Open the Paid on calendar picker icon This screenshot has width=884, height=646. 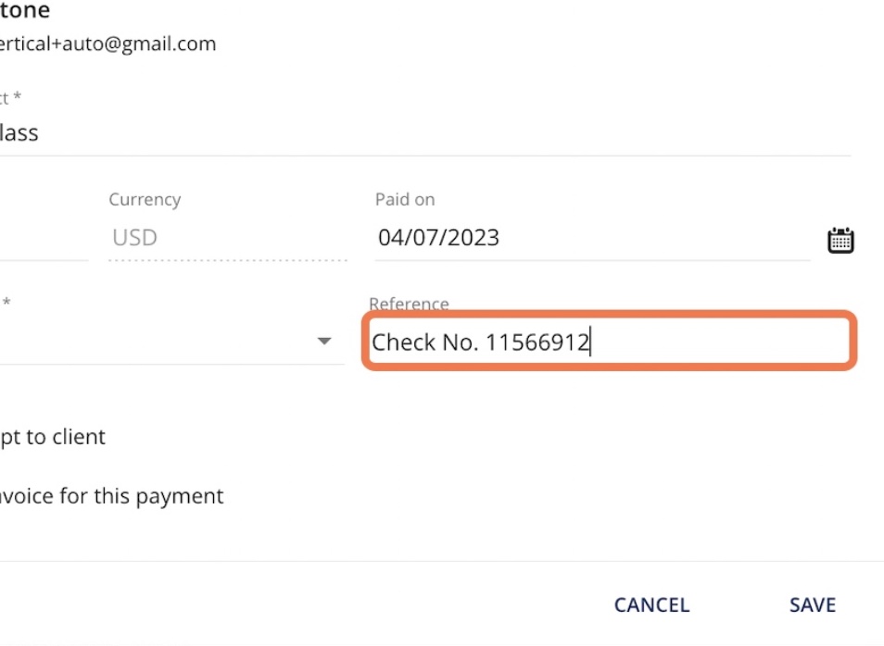pyautogui.click(x=840, y=241)
